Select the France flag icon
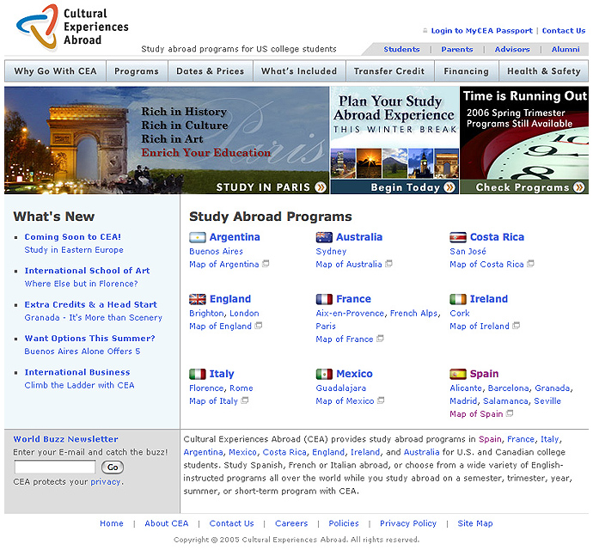This screenshot has width=593, height=550. pyautogui.click(x=324, y=300)
